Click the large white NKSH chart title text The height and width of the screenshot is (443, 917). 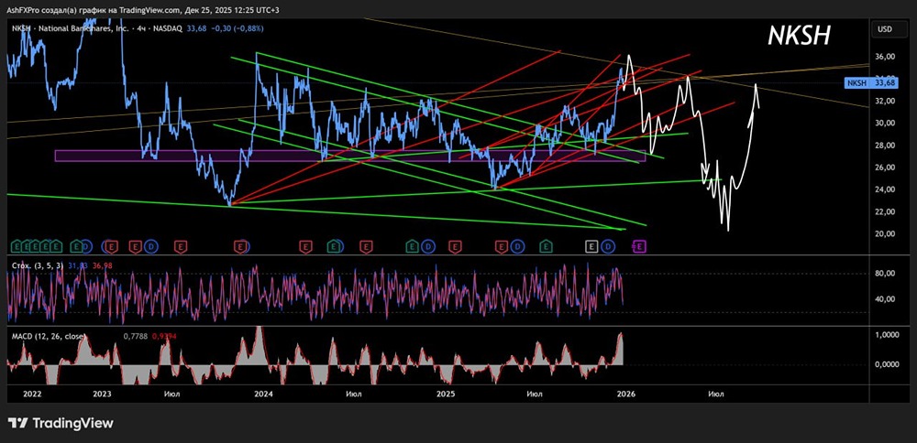pos(799,37)
